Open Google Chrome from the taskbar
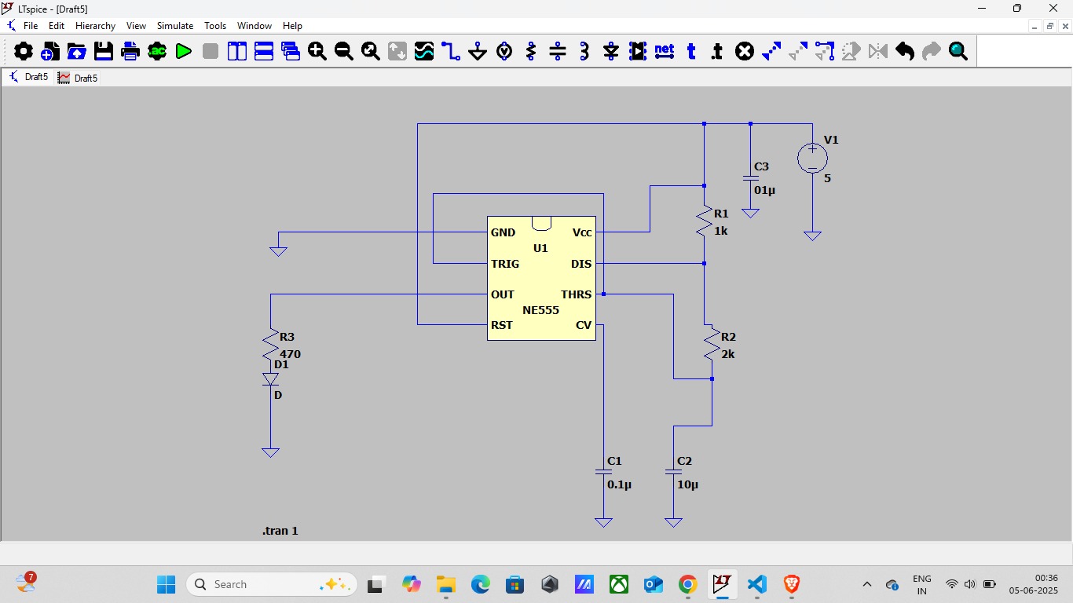 click(687, 584)
